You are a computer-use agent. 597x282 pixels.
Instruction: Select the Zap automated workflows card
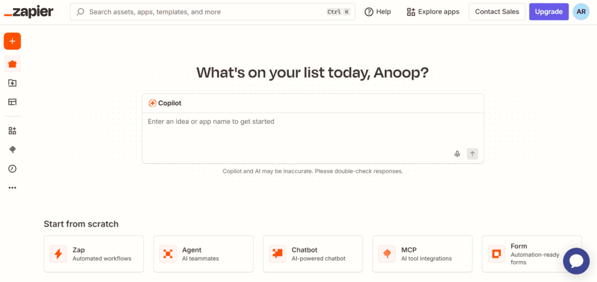93,254
